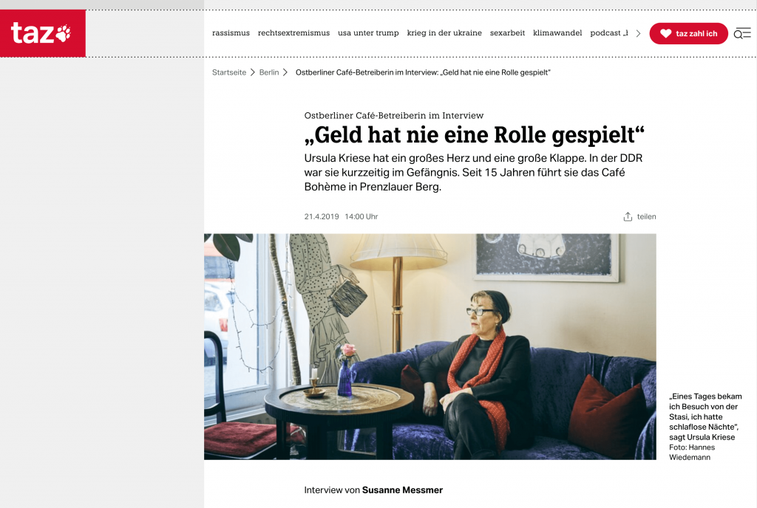Screen dimensions: 757x508
Task: Go to krieg in der ukraine
Action: tap(444, 32)
